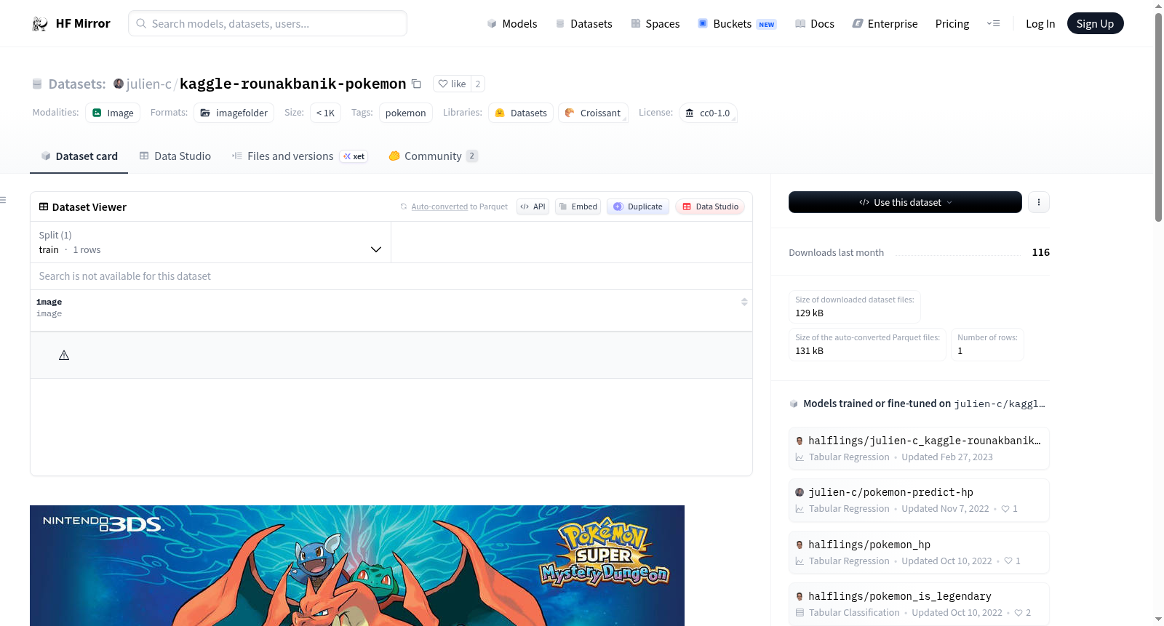Open the navigation overflow menu icon
Viewport: 1164px width, 626px height.
[x=993, y=24]
